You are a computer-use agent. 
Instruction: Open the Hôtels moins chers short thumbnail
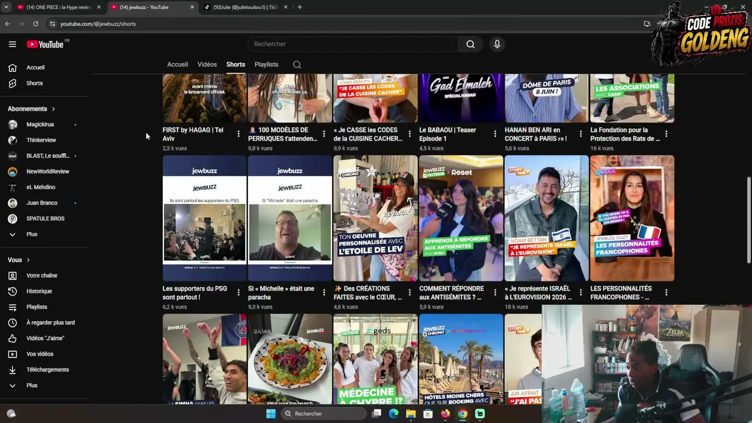pyautogui.click(x=461, y=359)
